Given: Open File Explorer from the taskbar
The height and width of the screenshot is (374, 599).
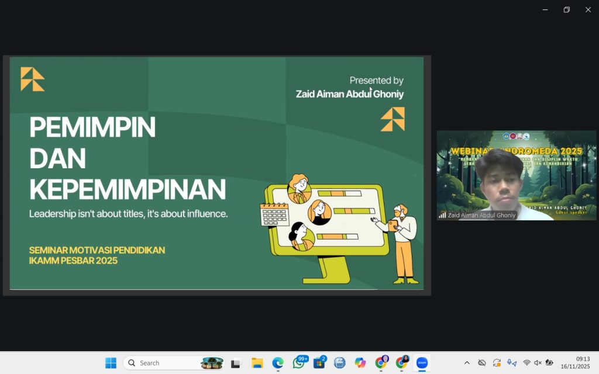Looking at the screenshot, I should (x=257, y=363).
